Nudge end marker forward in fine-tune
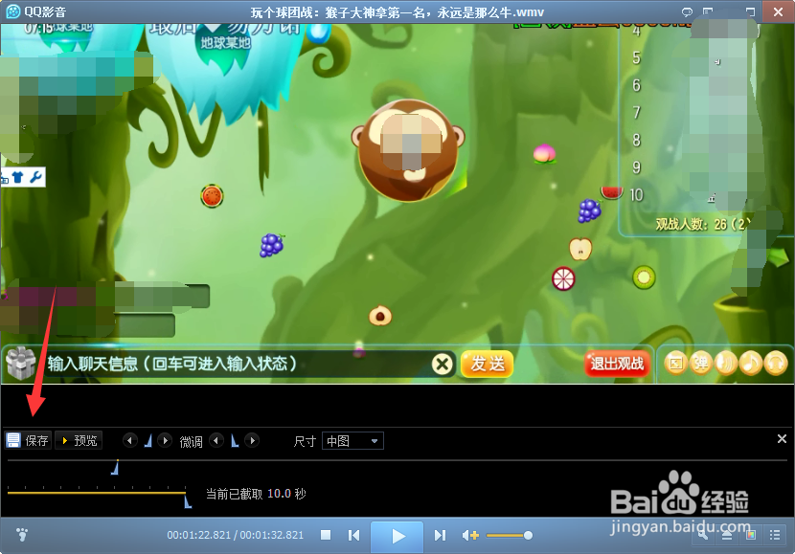 coord(252,440)
